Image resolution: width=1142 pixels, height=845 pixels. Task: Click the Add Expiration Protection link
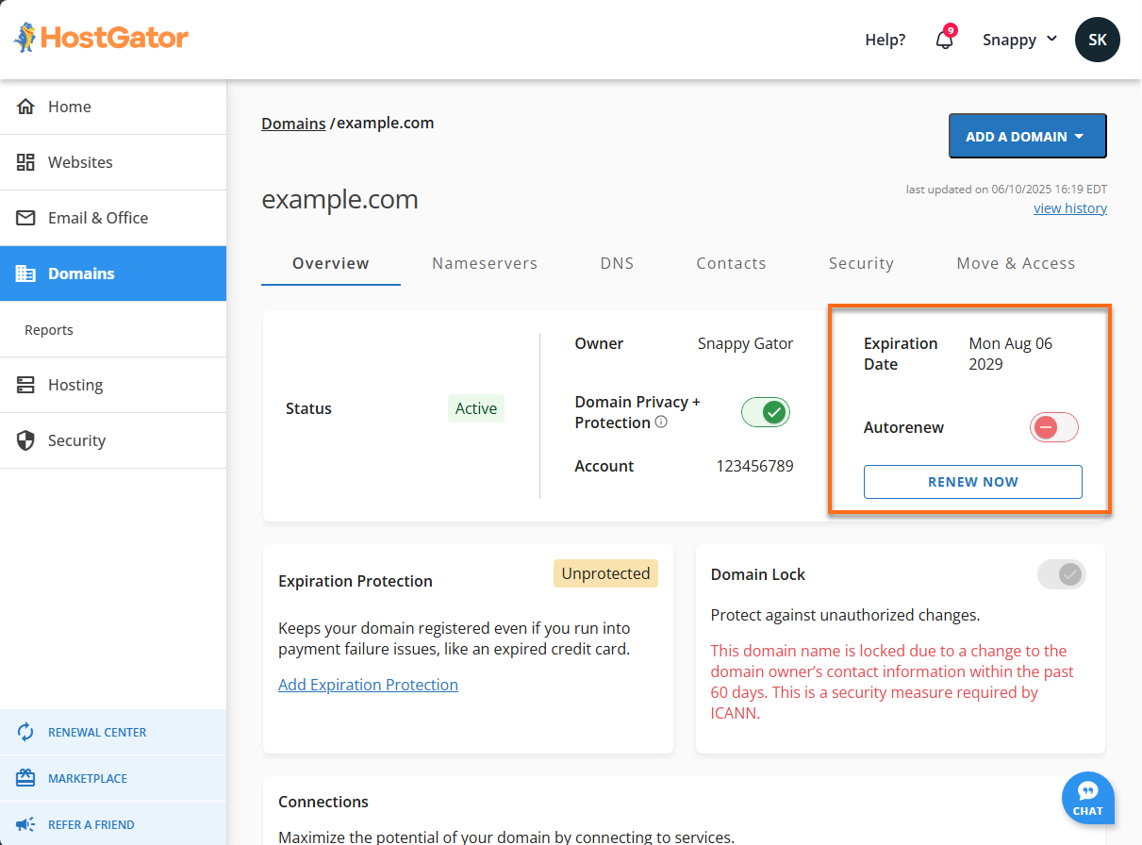click(x=368, y=684)
